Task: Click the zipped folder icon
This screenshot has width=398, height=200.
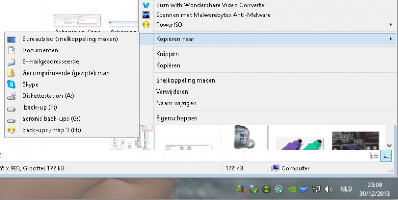Action: [12, 73]
